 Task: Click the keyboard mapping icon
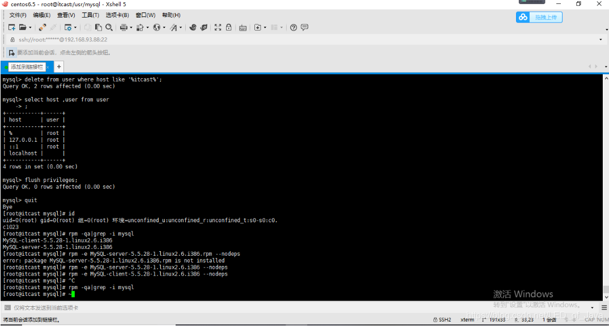tap(242, 27)
